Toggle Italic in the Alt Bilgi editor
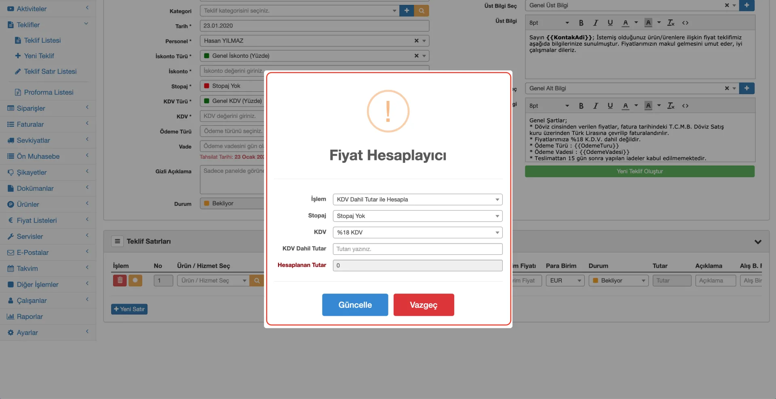This screenshot has width=776, height=399. coord(595,106)
